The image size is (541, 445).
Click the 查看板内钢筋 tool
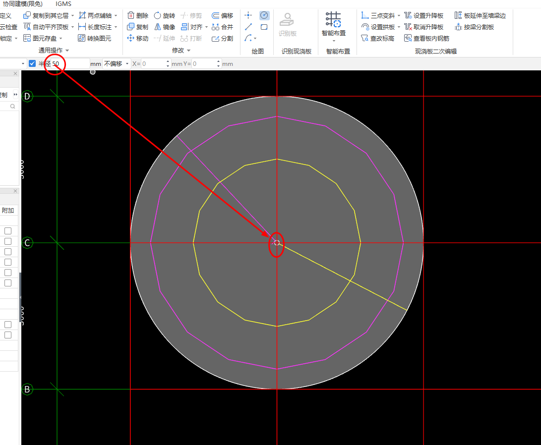426,38
